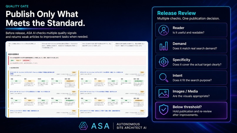Click the 学習中 badge on the ニンジャスピナー card
This screenshot has width=237, height=133.
[74, 111]
